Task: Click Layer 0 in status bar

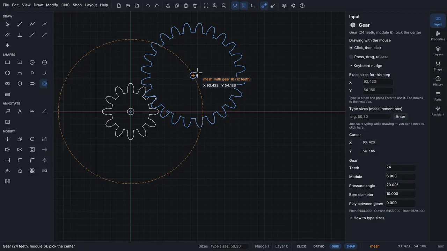Action: click(282, 246)
